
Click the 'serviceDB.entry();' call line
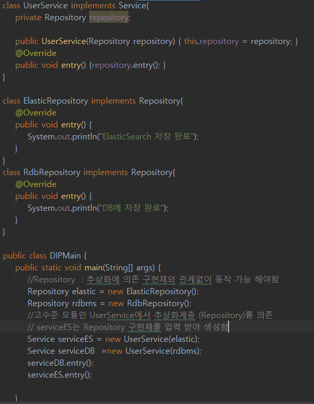[x=60, y=363]
